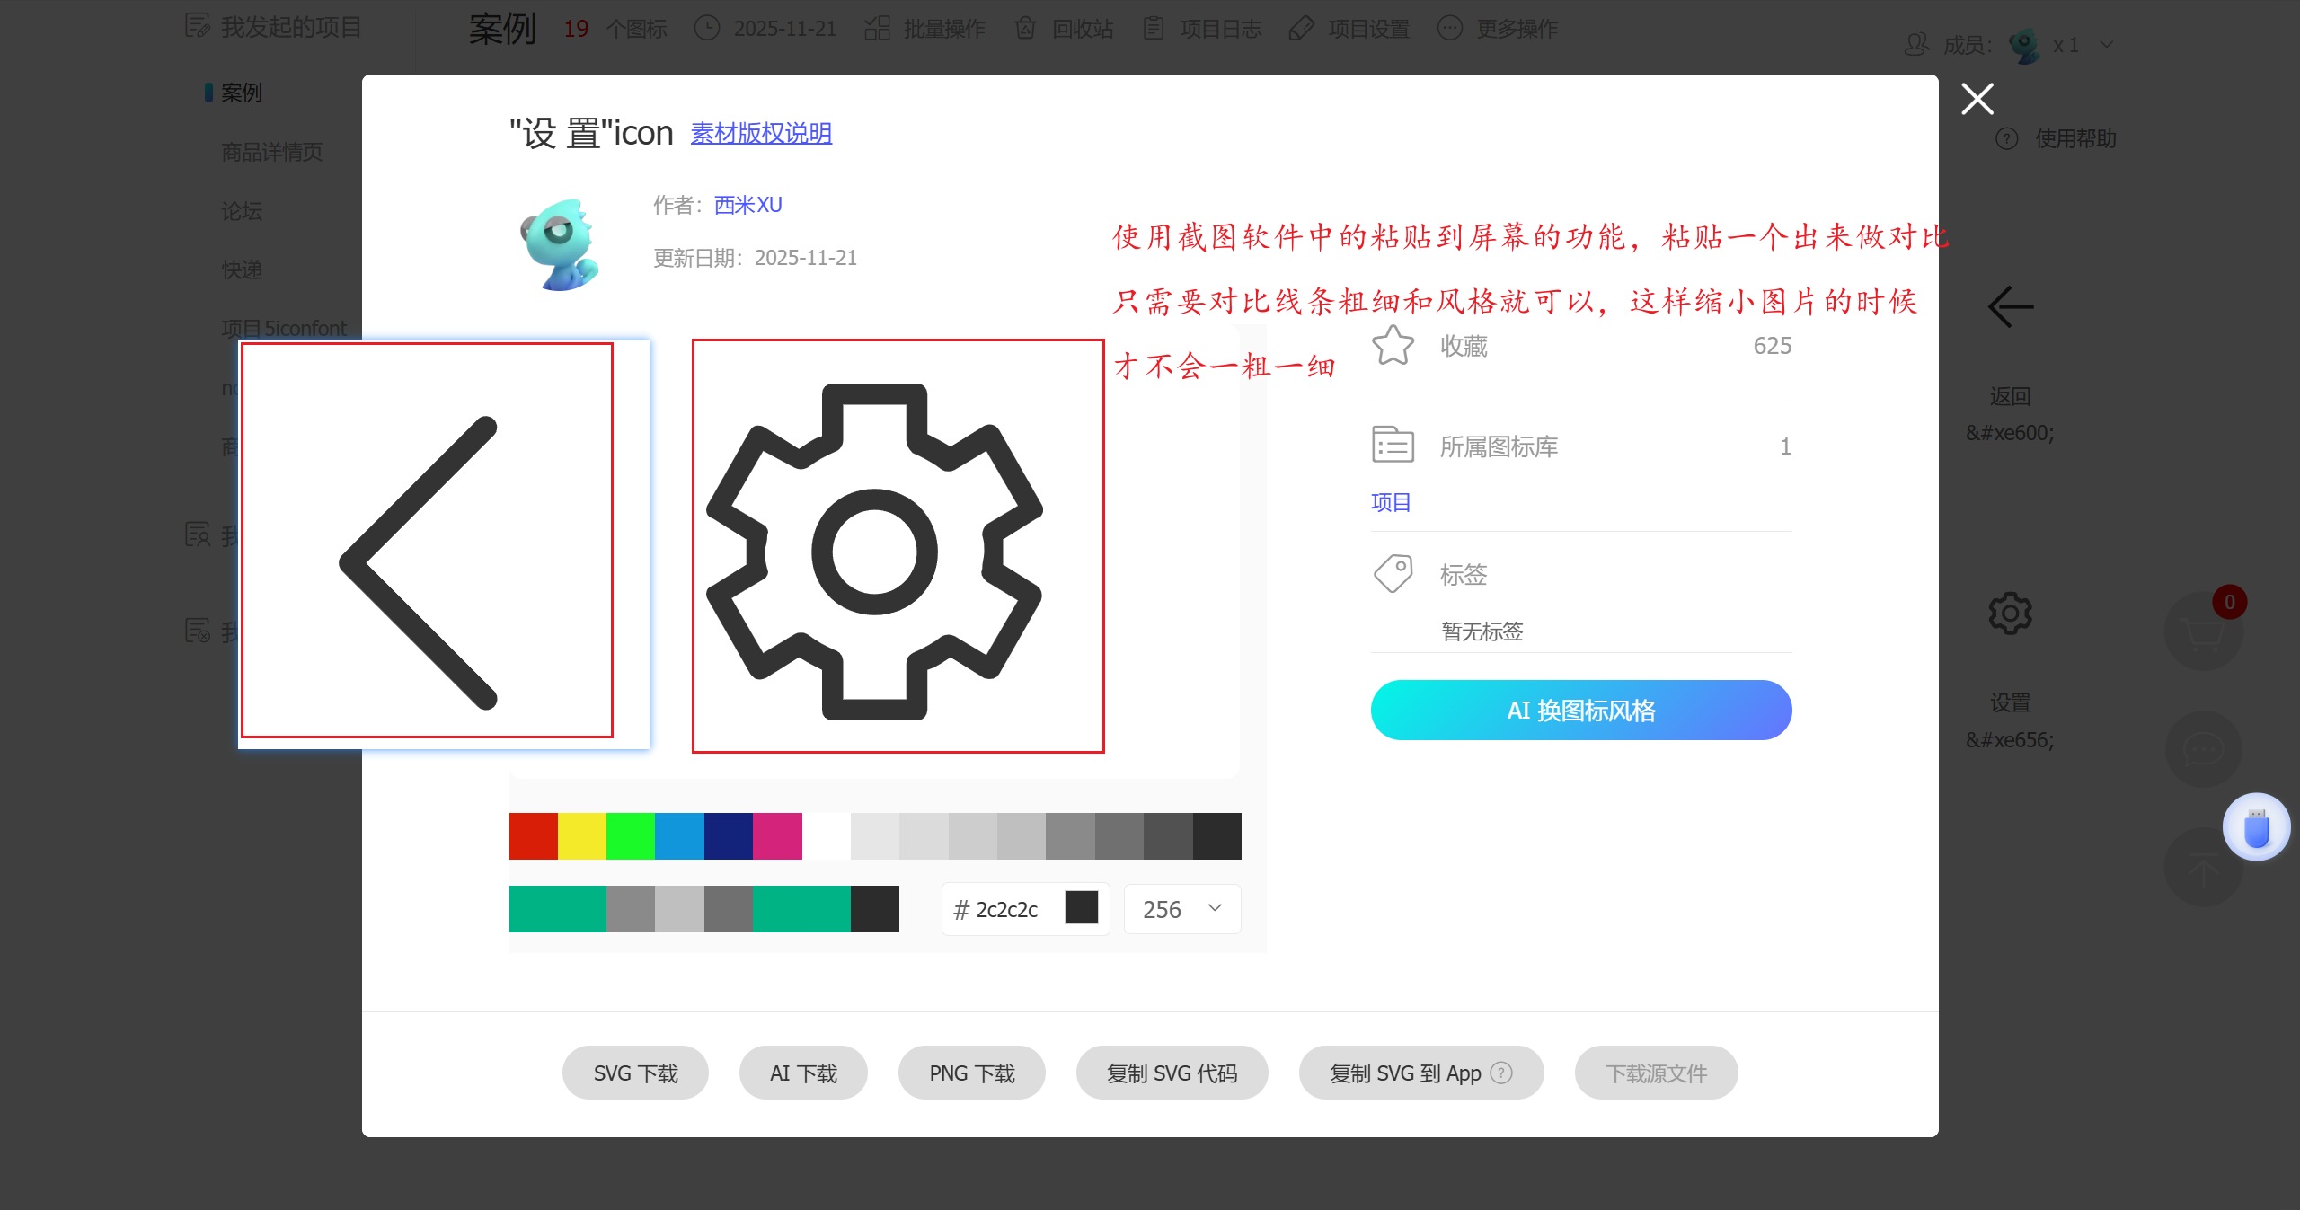Click the question mark beside 复制 SVG 到 App
This screenshot has width=2300, height=1210.
[x=1501, y=1073]
